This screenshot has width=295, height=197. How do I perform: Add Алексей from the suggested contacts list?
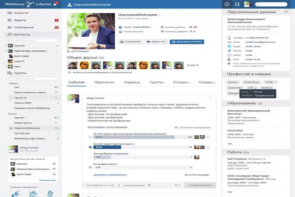[54, 164]
